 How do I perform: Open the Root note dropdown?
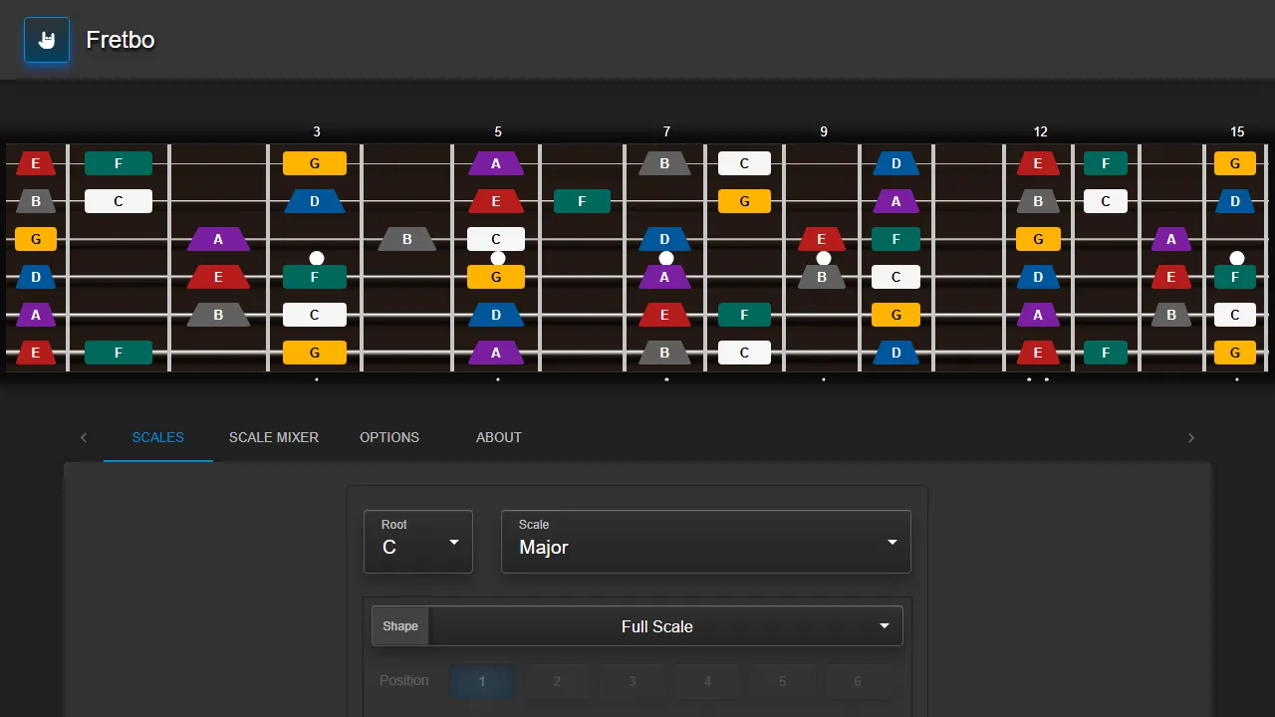(x=418, y=542)
